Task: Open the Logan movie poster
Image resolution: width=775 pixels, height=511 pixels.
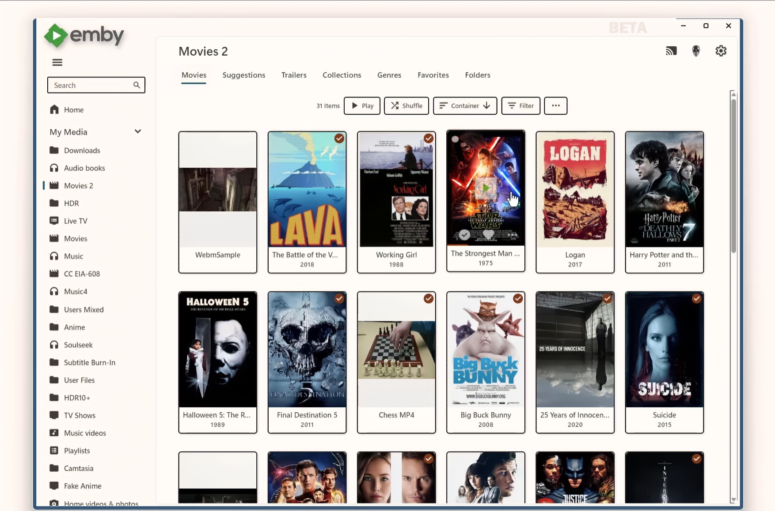Action: [x=575, y=189]
